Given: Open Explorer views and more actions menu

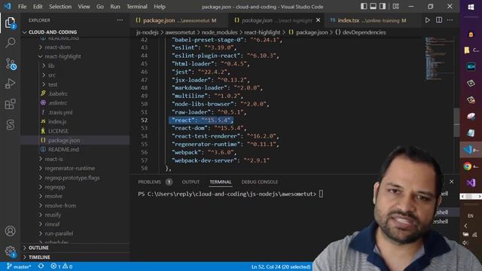Looking at the screenshot, I should click(x=120, y=20).
